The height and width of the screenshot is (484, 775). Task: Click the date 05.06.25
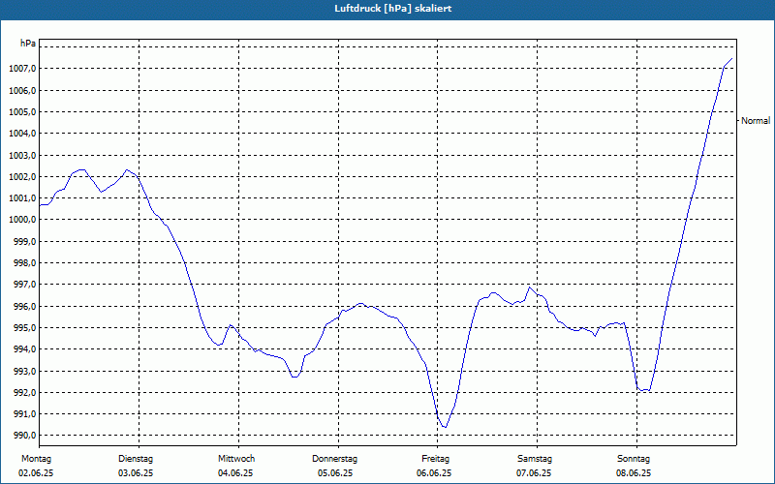(335, 473)
